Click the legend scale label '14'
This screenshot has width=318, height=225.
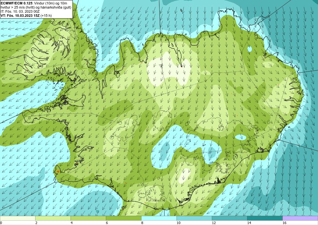pyautogui.click(x=249, y=223)
